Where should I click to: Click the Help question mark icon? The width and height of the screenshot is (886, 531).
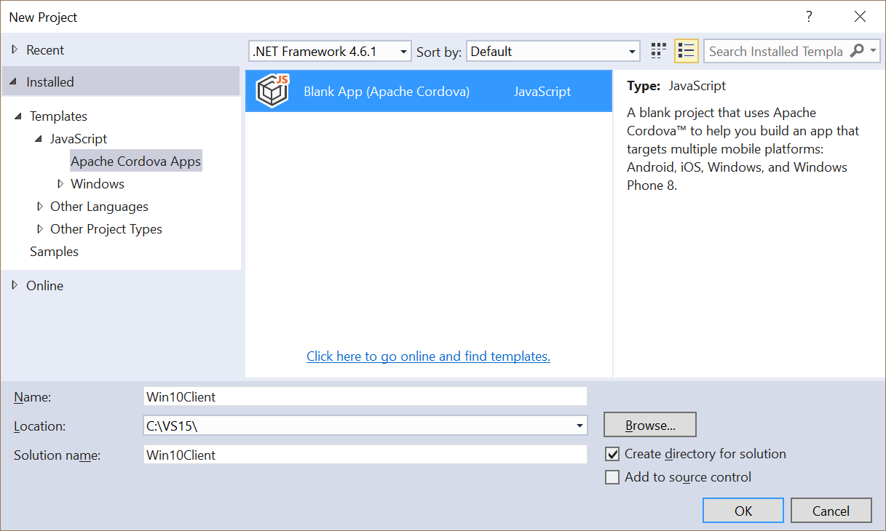tap(808, 16)
